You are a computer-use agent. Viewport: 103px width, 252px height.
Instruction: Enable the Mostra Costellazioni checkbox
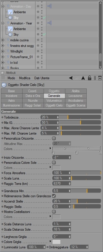click(x=54, y=212)
